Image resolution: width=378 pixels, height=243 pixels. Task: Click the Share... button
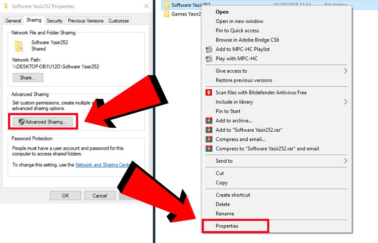[28, 78]
